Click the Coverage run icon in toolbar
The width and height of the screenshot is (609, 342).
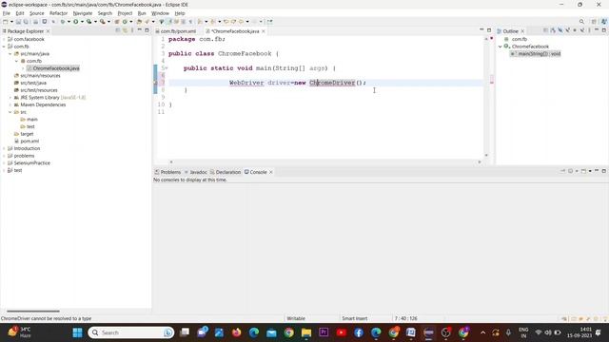[88, 22]
